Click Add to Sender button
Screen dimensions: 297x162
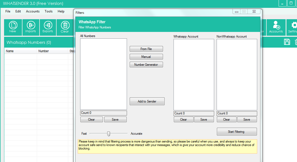point(147,101)
